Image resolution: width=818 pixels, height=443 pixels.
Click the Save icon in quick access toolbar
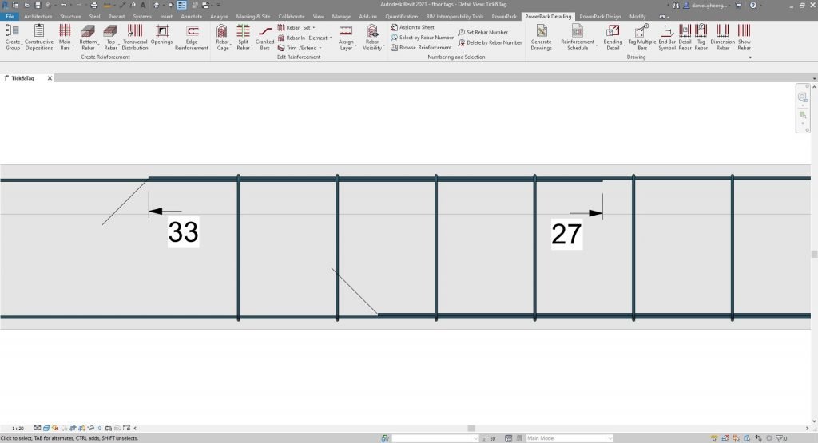pyautogui.click(x=38, y=6)
